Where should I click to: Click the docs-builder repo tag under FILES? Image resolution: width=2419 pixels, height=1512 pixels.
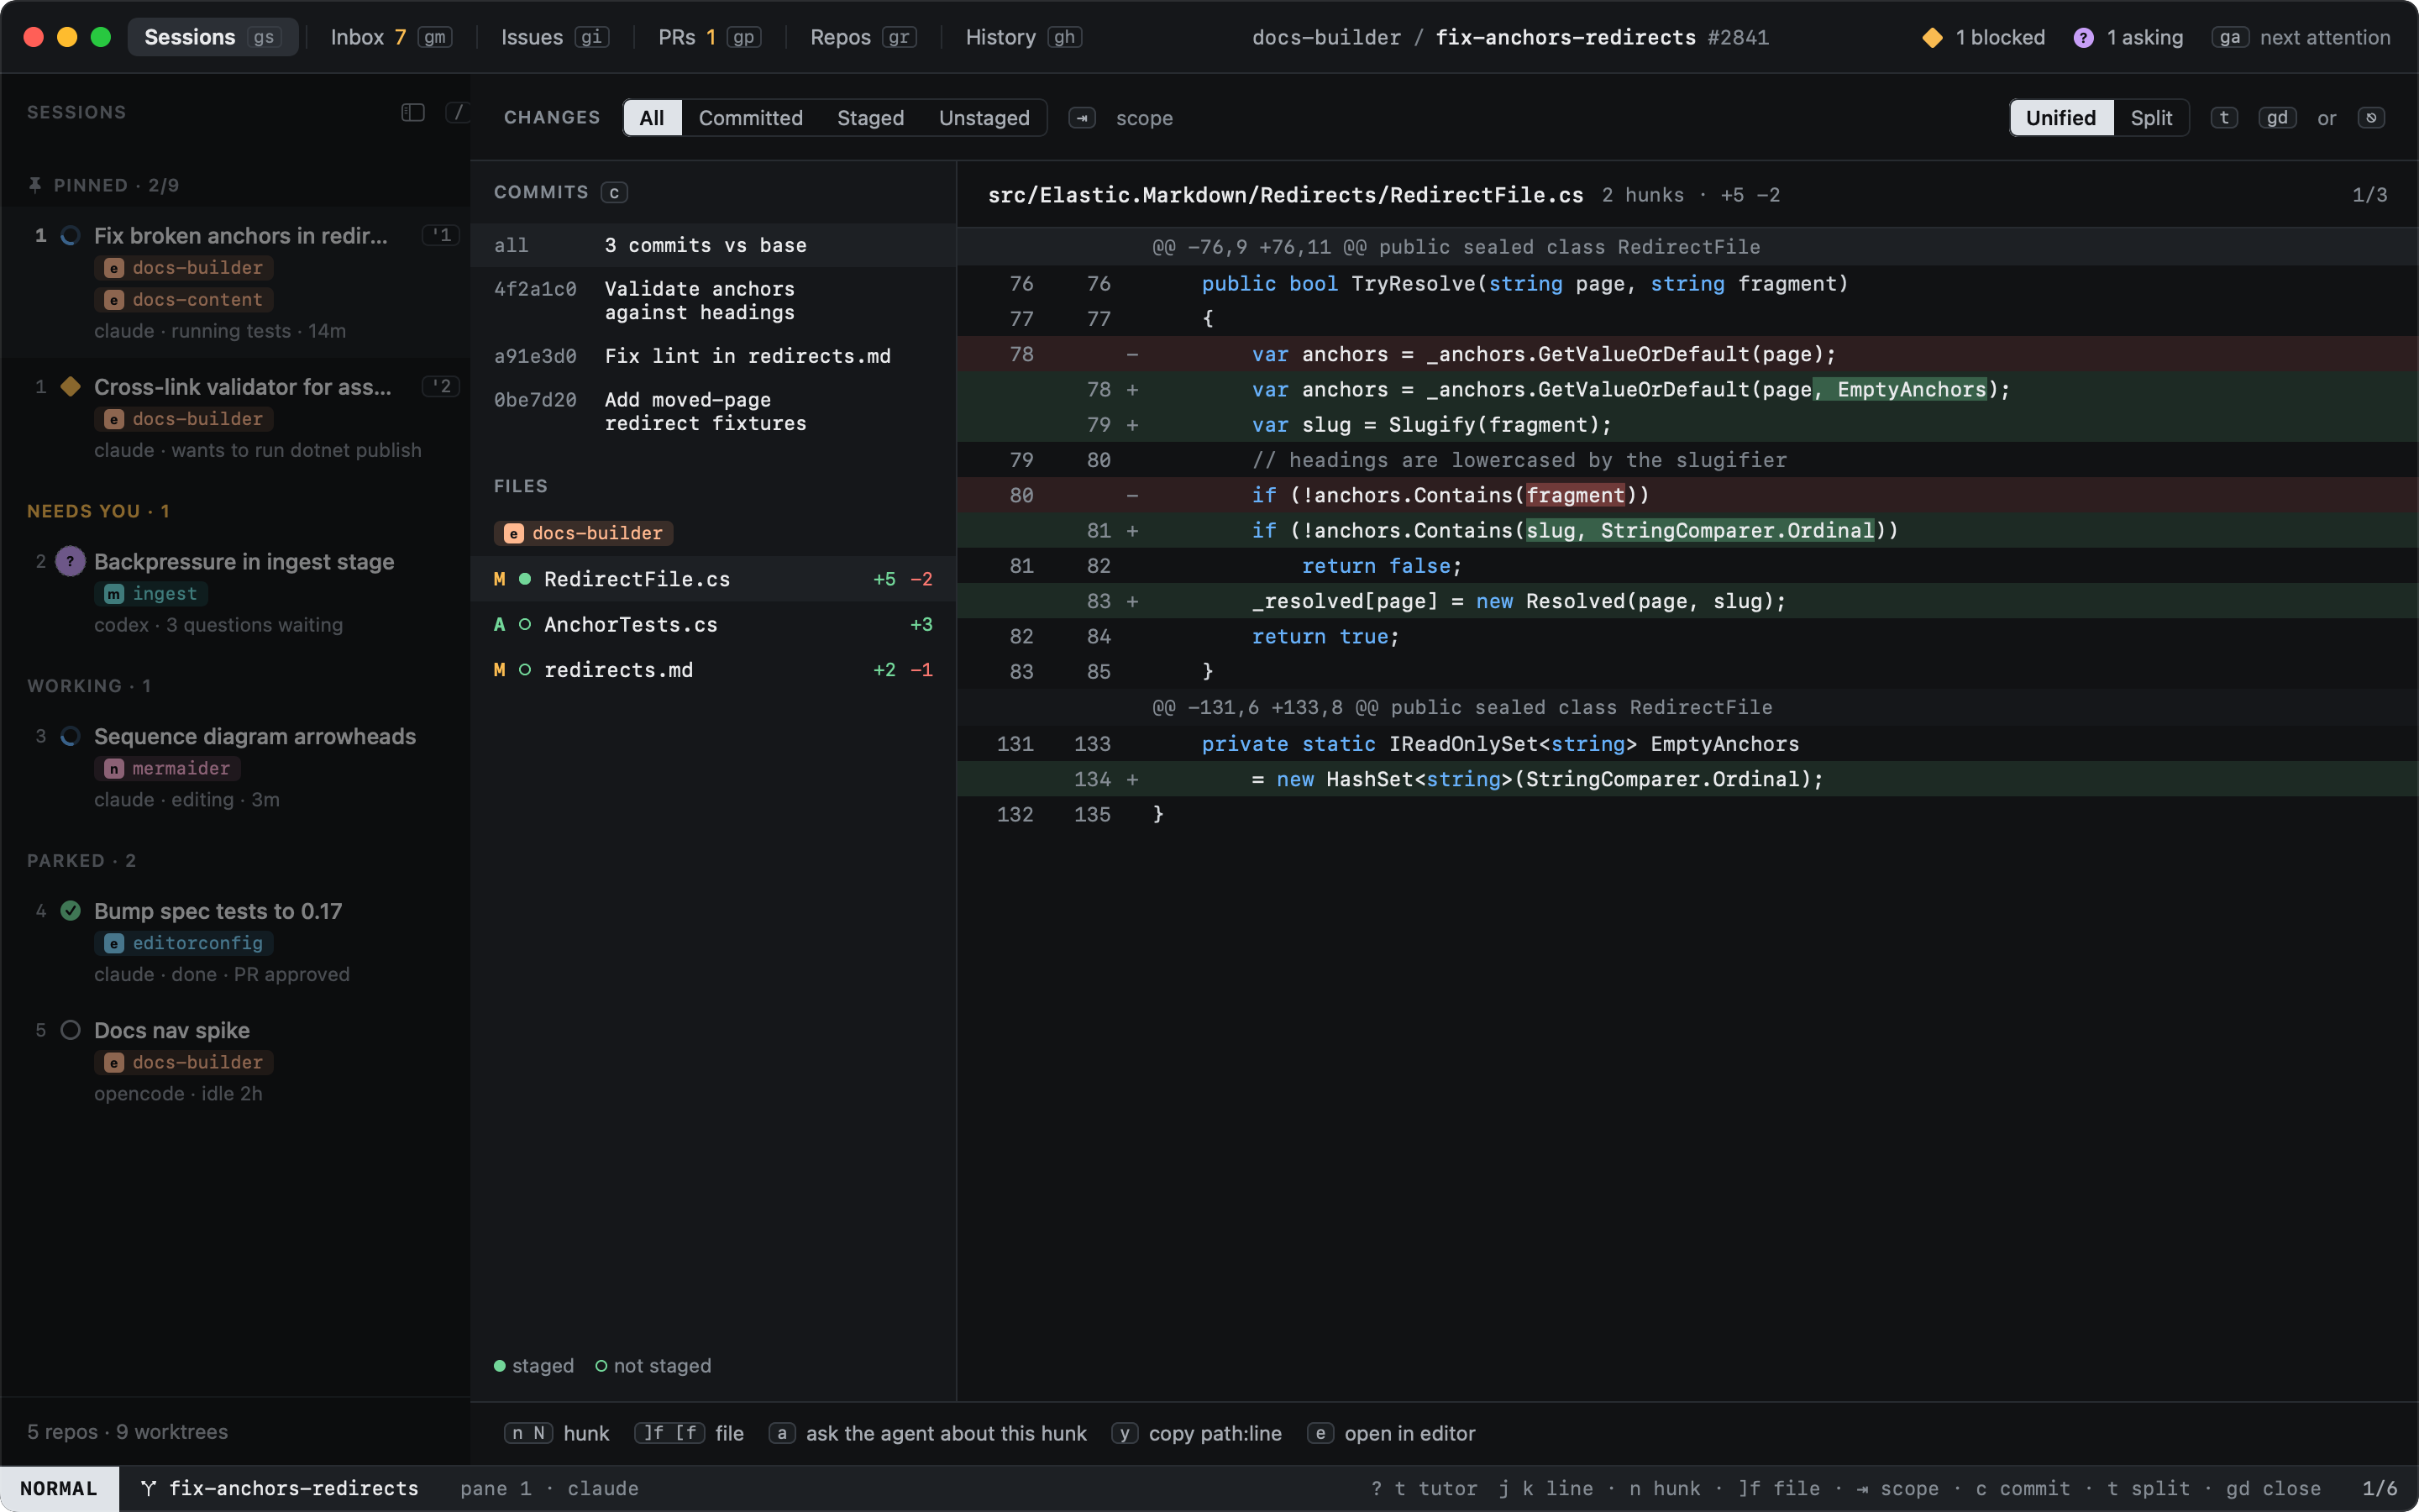pos(584,533)
